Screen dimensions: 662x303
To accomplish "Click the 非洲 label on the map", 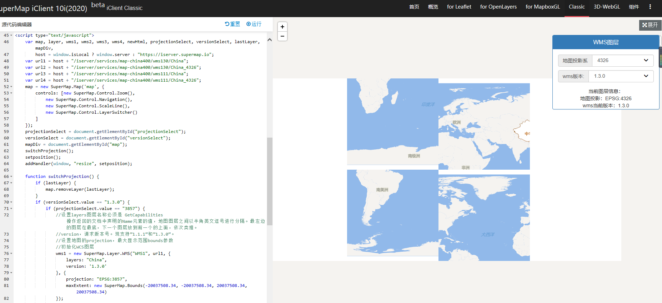I will 466,168.
